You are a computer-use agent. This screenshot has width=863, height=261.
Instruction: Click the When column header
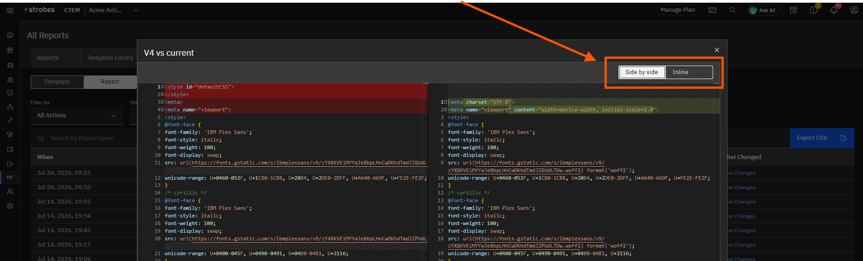[45, 157]
